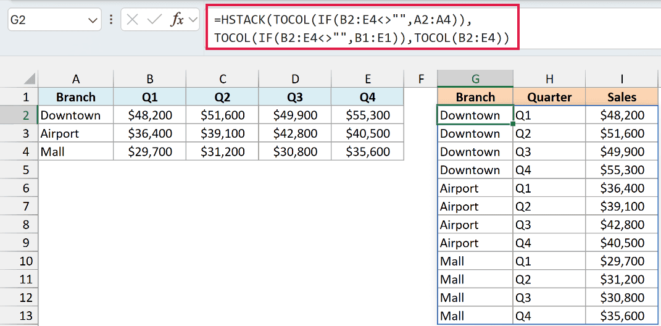Click cell B4 with $29,700

(149, 151)
